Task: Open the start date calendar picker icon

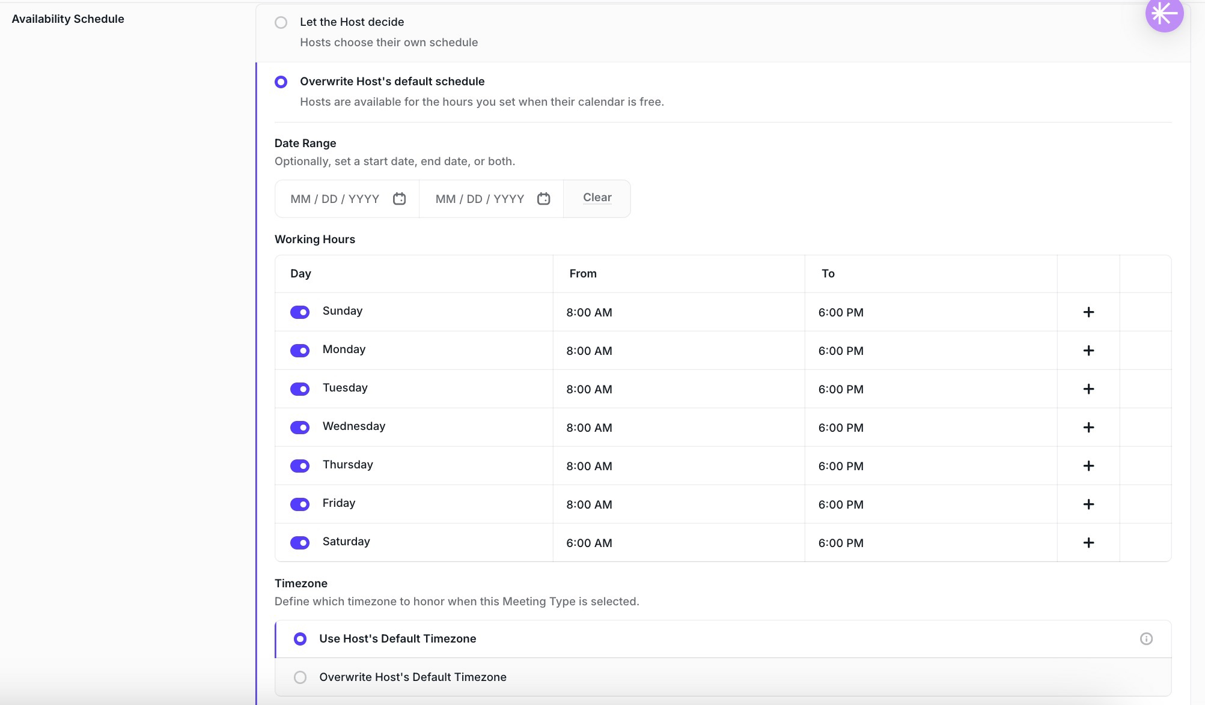Action: click(400, 199)
